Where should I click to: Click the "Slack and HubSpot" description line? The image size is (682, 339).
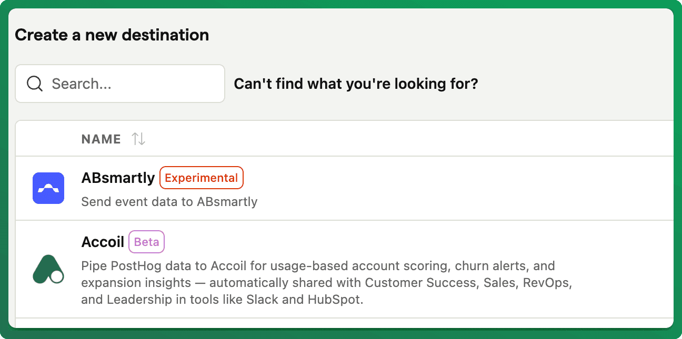tap(223, 300)
